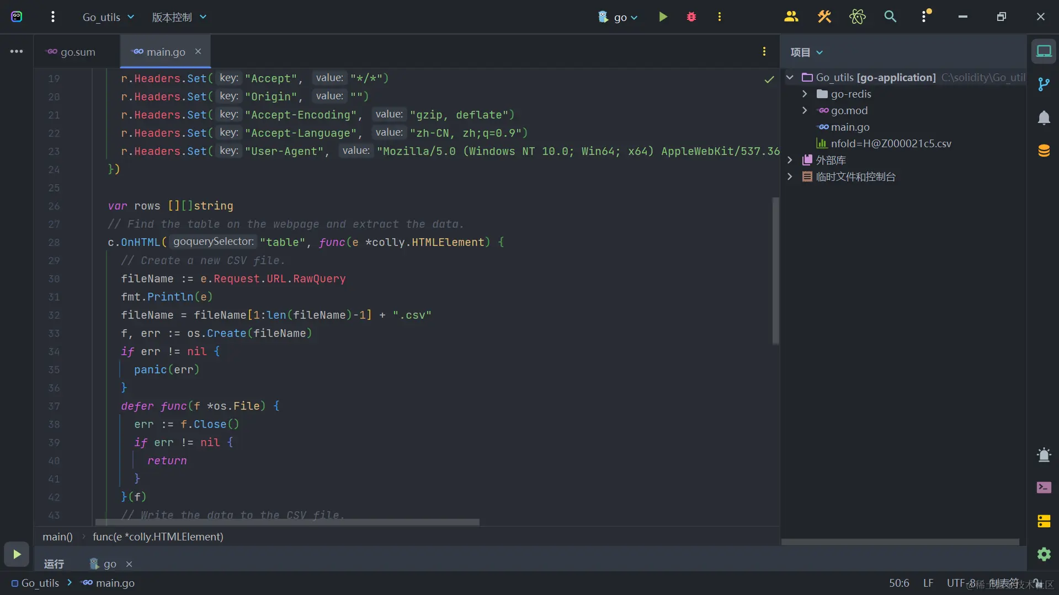
Task: Click the editor vertical scrollbar
Action: pos(775,270)
